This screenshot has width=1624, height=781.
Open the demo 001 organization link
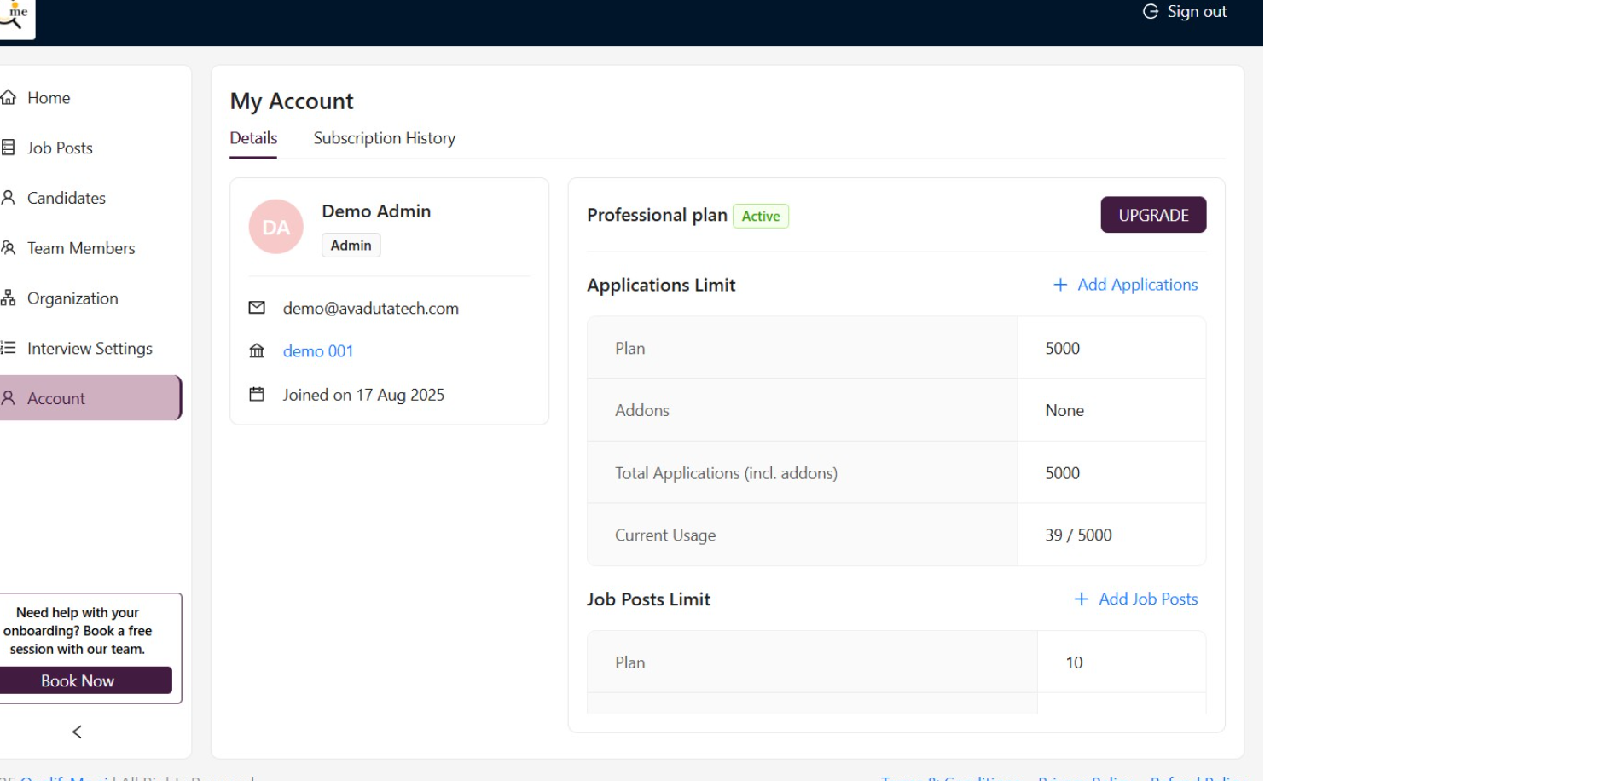[318, 351]
